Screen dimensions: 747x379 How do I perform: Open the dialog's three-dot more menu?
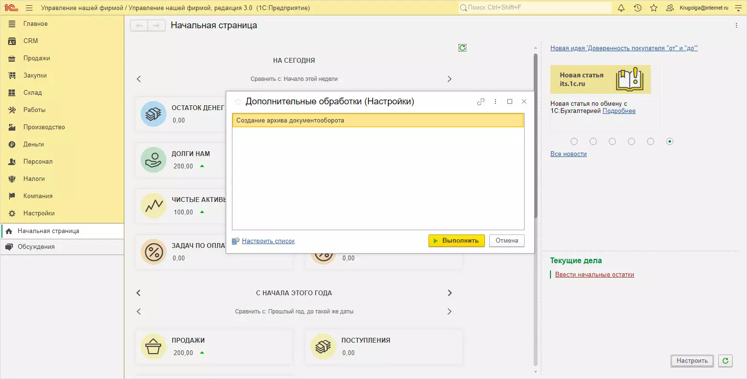(495, 101)
